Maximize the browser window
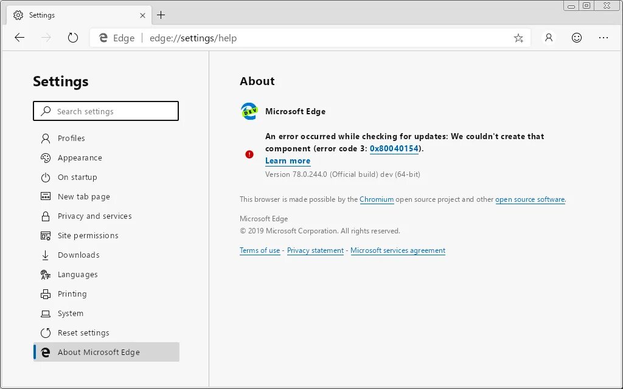The image size is (623, 389). (586, 5)
